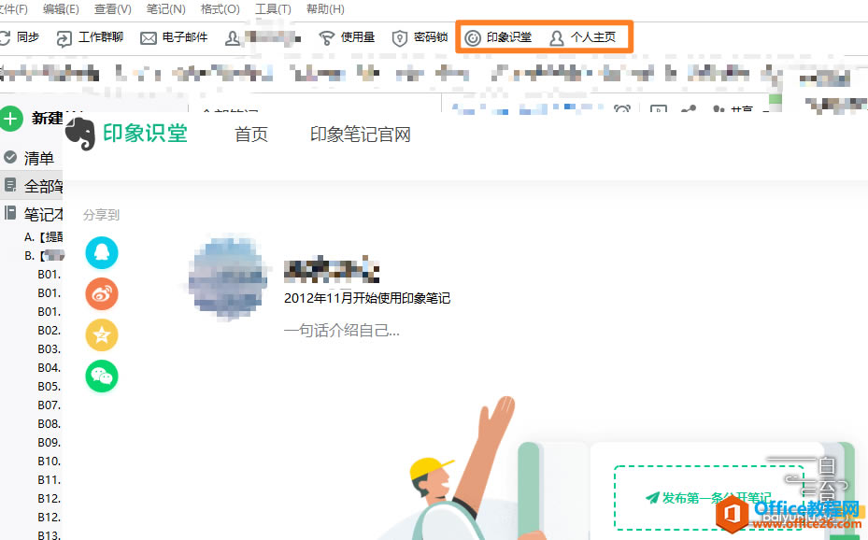
Task: Open the 格式(O) menu
Action: pos(220,9)
